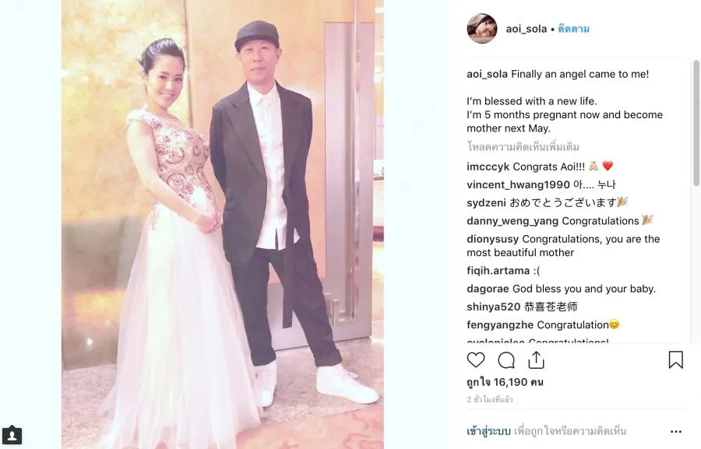Click the เข้าสู่ระบบ login link

tap(488, 431)
